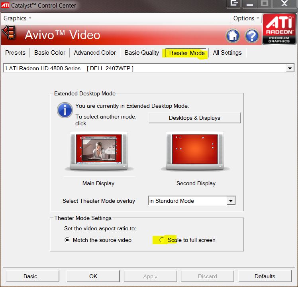
Task: Click the Desktops & Displays button
Action: (194, 118)
